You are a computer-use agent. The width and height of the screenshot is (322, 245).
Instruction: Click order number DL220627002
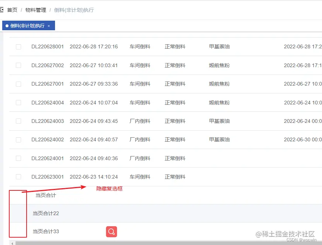click(48, 65)
